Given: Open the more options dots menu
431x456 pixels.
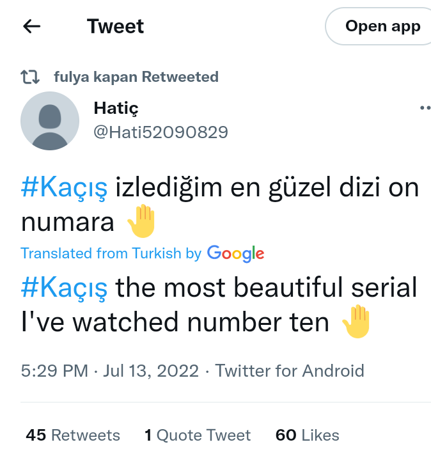Looking at the screenshot, I should click(x=424, y=108).
